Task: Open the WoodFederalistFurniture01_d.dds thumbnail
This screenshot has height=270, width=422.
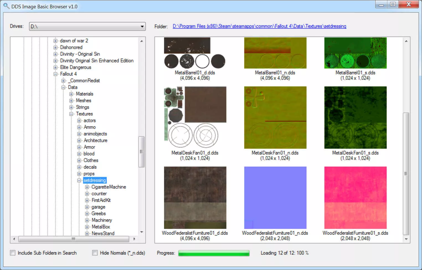Action: point(195,198)
